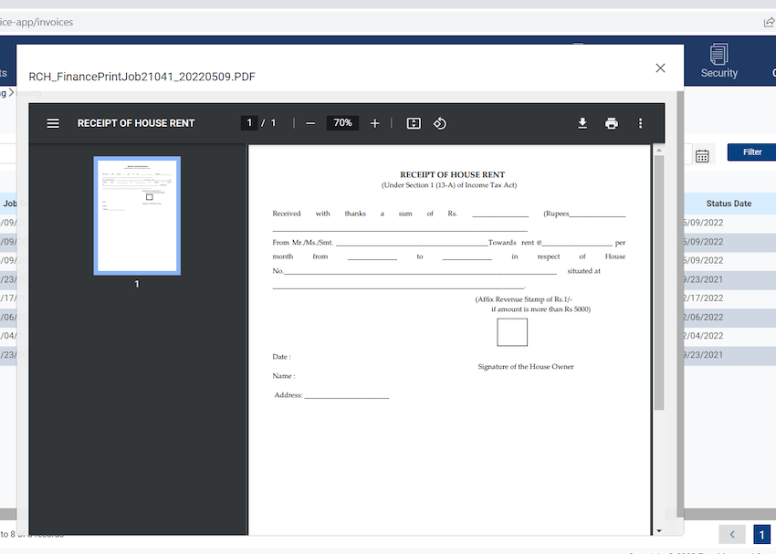The image size is (776, 554).
Task: Rotate the rent receipt document
Action: [439, 122]
